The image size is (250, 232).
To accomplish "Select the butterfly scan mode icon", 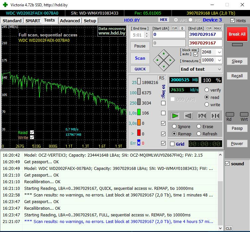I will 215,116.
